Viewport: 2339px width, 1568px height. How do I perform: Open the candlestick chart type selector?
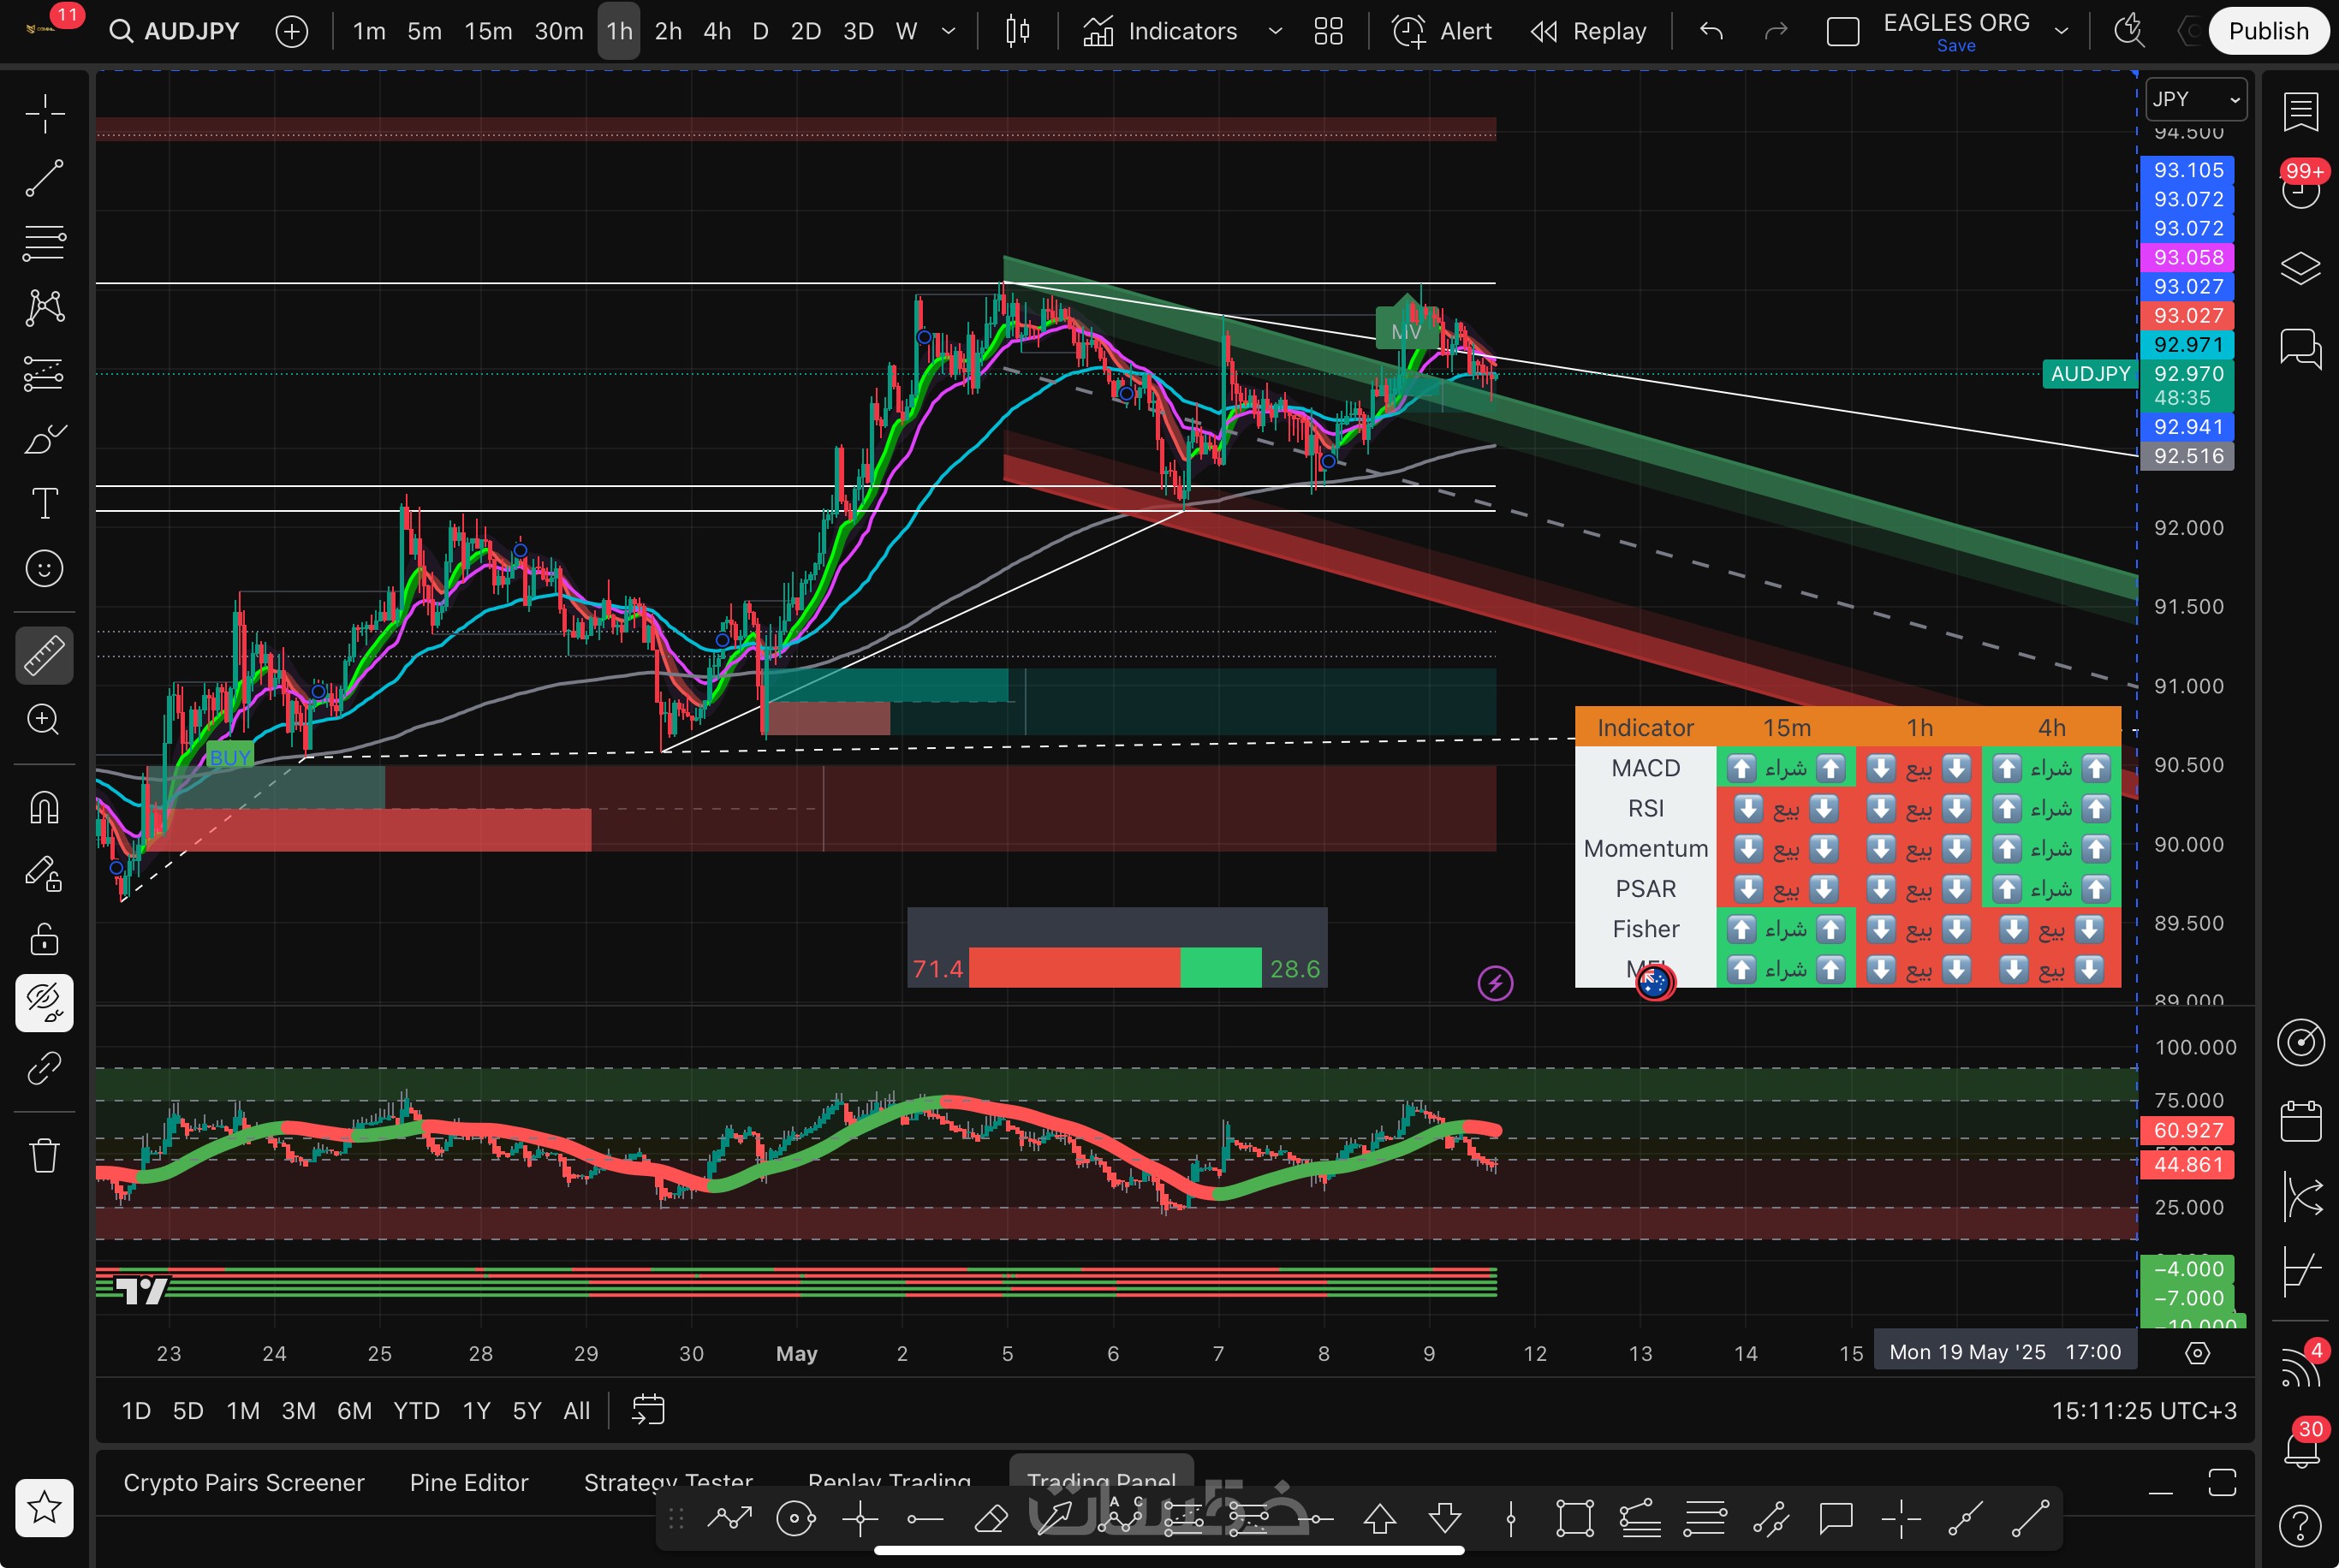pos(1017,31)
